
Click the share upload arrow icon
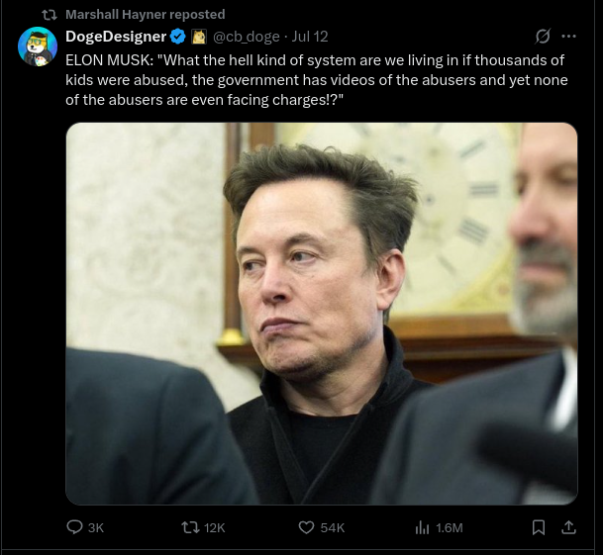point(568,527)
